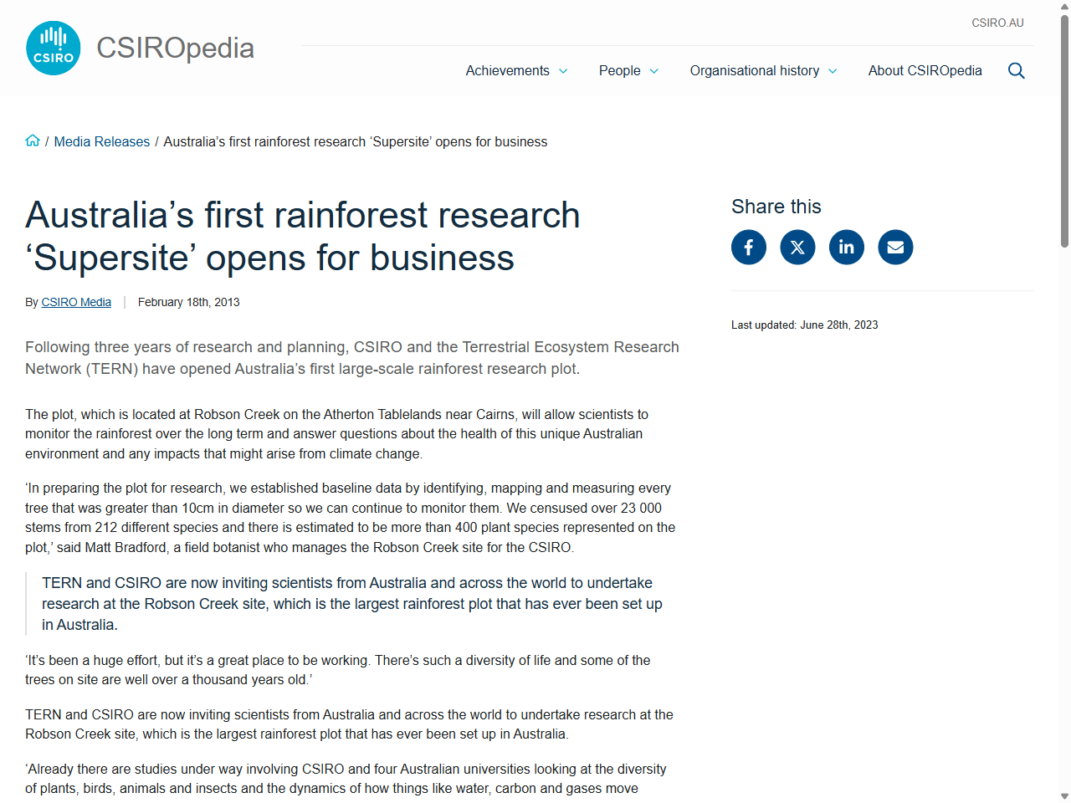
Task: Click 'Last updated: June 28th, 2023' text
Action: pos(805,325)
